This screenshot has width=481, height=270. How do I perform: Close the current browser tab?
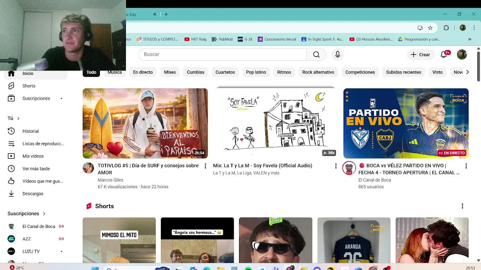pos(154,14)
